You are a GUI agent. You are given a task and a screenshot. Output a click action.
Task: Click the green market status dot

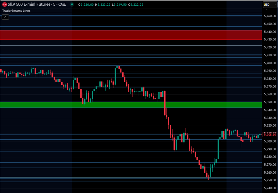72,5
